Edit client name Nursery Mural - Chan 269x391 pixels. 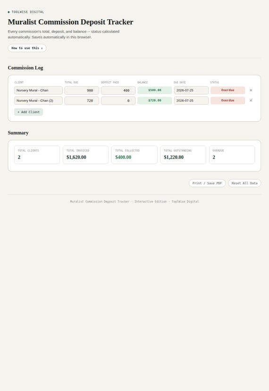click(x=38, y=90)
